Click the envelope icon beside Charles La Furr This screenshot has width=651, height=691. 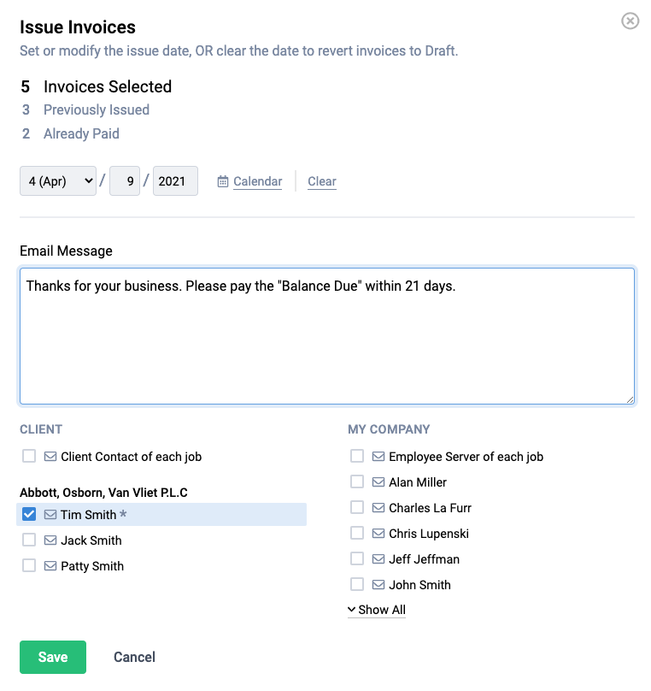click(379, 507)
